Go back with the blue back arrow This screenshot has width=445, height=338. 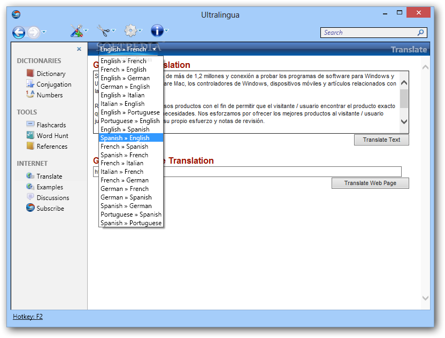19,32
